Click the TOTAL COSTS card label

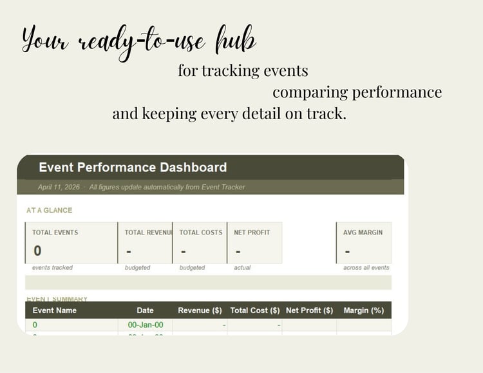click(x=201, y=233)
